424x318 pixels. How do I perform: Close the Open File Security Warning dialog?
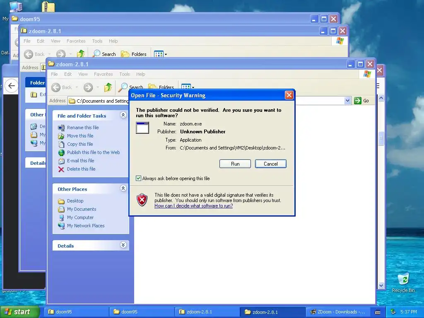[289, 95]
